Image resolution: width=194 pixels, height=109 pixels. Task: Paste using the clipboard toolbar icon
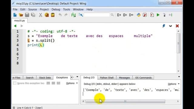coord(53,15)
